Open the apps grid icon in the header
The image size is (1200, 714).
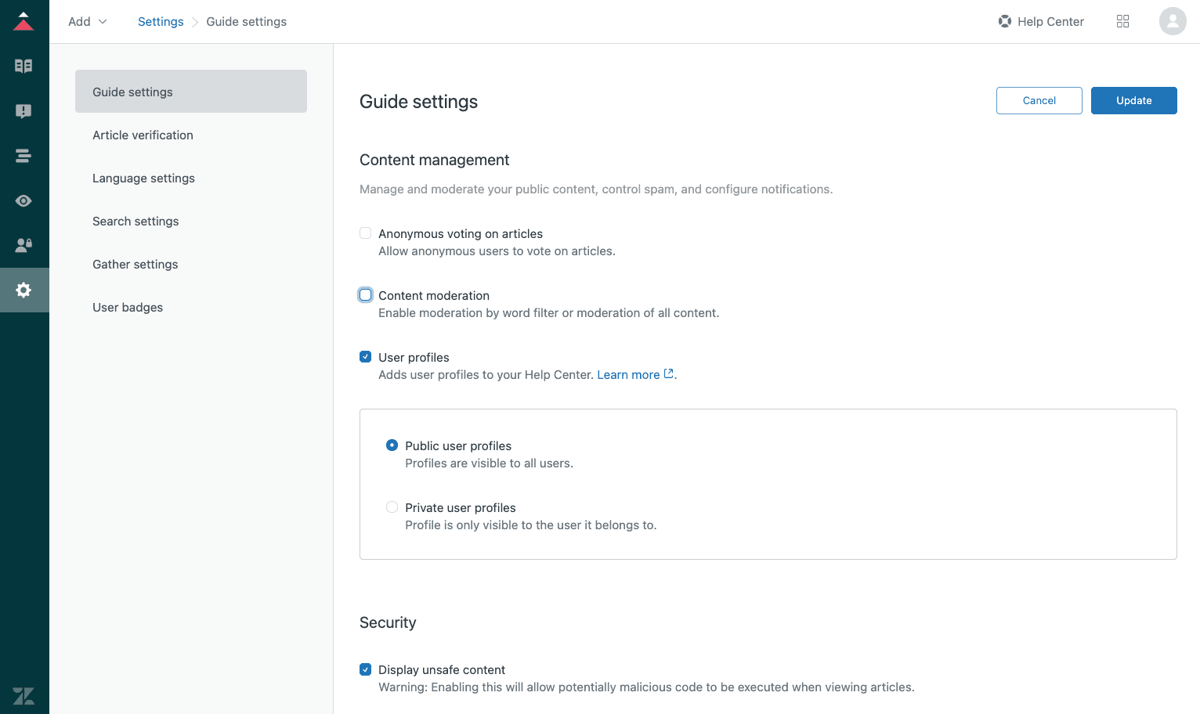tap(1122, 21)
